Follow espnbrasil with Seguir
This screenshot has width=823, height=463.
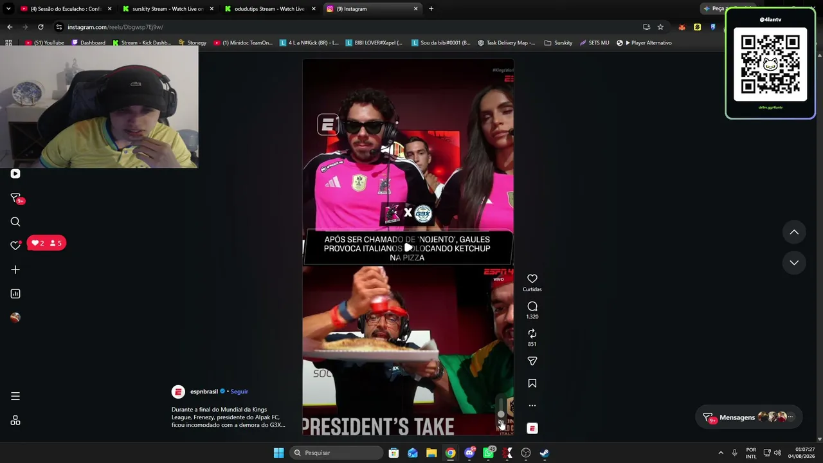[x=239, y=392]
